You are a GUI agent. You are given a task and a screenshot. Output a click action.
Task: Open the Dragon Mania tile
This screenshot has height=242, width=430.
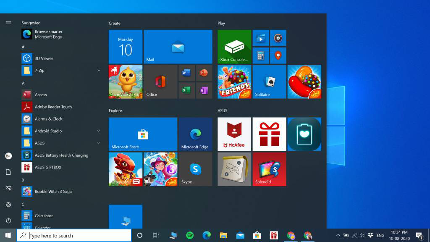point(126,169)
